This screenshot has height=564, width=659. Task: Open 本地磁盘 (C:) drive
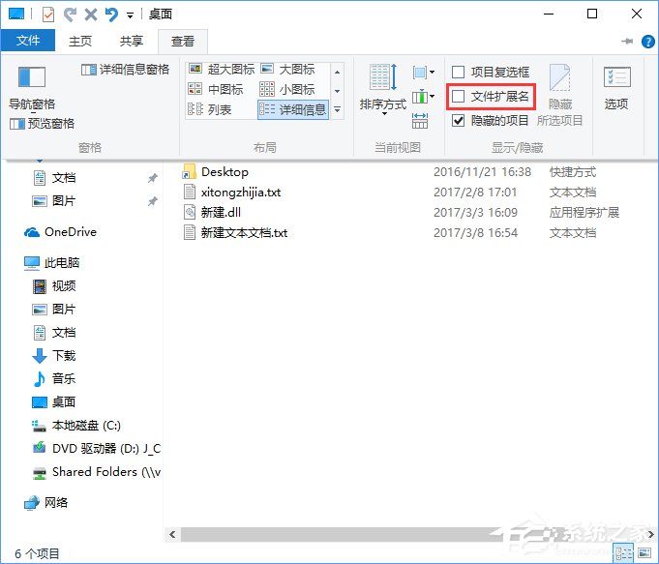point(76,426)
